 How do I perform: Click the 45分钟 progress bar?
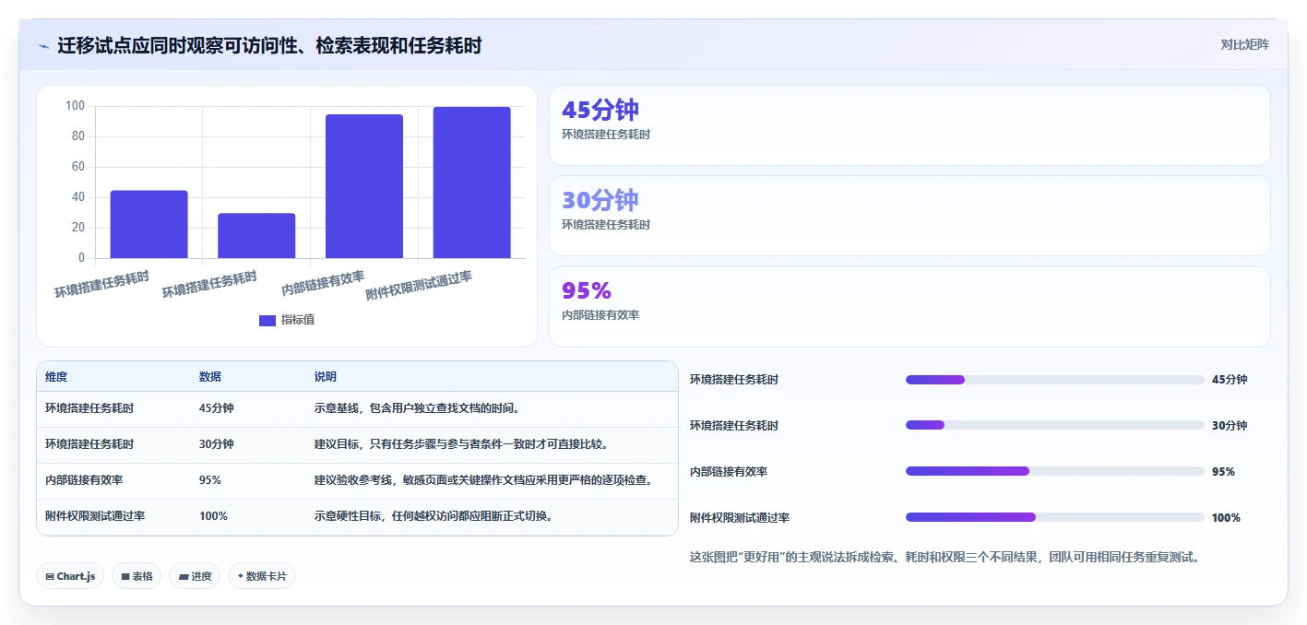1054,380
